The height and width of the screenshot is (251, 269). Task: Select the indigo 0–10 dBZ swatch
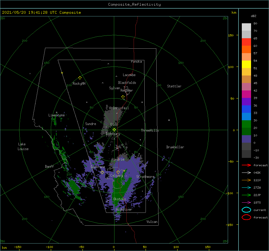pyautogui.click(x=246, y=139)
